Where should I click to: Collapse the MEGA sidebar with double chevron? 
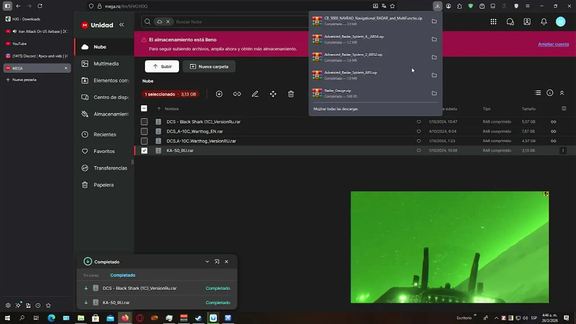tap(121, 25)
